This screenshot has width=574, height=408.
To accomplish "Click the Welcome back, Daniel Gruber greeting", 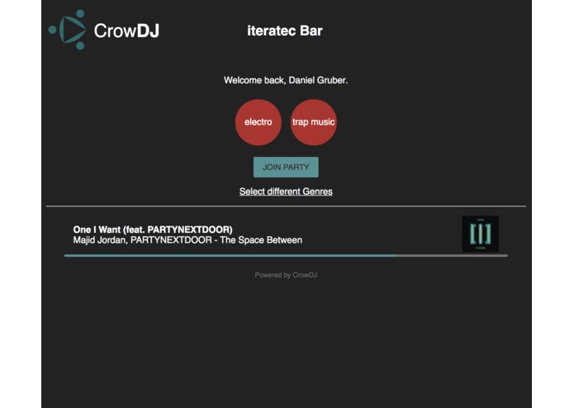I will point(286,80).
